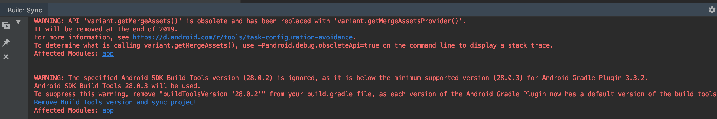Open the task-configuration-avoidance URL
Viewport: 717px width, 119px height.
point(242,37)
